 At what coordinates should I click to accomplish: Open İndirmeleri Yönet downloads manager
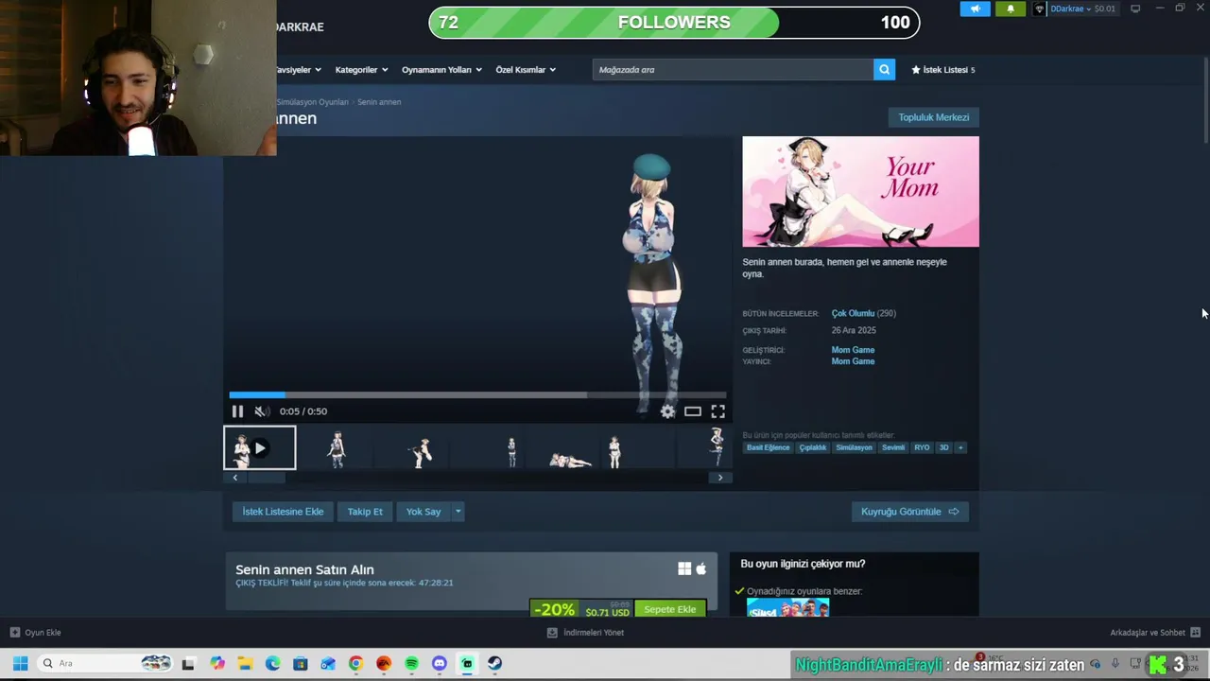tap(586, 633)
